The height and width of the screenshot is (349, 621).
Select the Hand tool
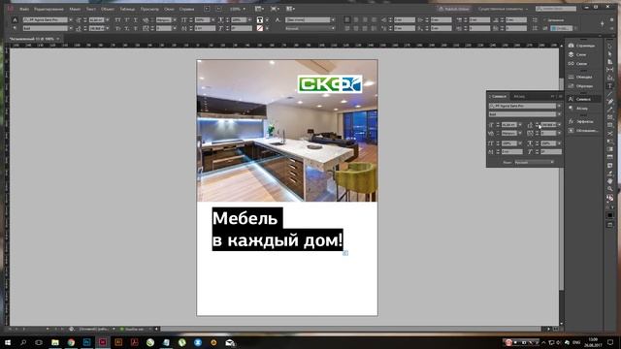coord(610,181)
